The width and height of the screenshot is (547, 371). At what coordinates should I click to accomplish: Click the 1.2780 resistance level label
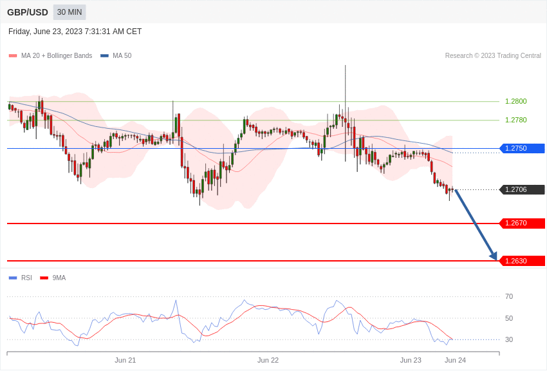(x=515, y=120)
